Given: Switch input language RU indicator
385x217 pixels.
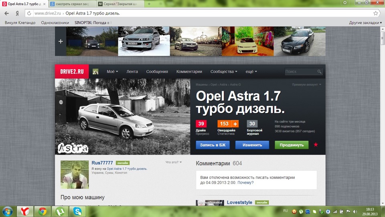Looking at the screenshot, I should pyautogui.click(x=285, y=211).
